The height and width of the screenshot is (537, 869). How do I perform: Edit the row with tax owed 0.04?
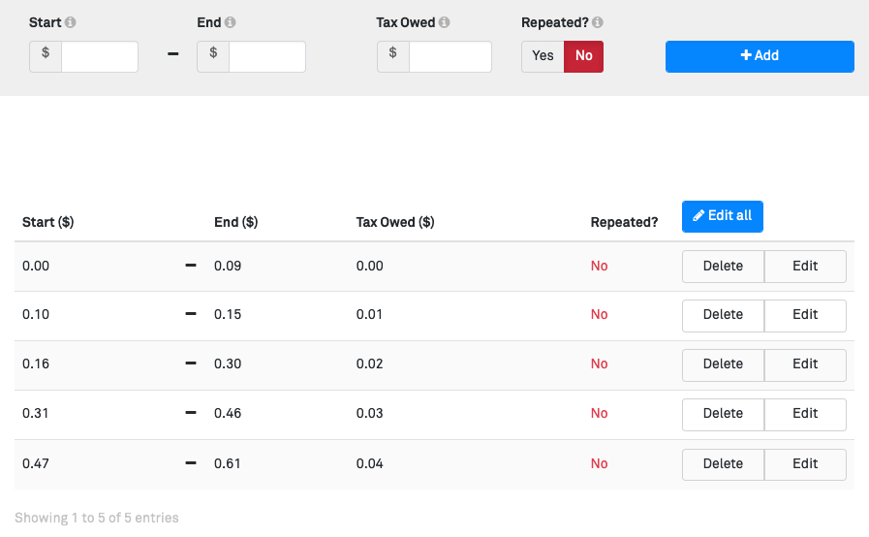pos(805,464)
